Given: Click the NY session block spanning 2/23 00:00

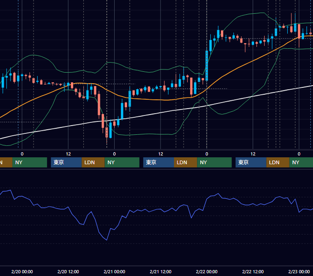Looking at the screenshot, I should [301, 162].
